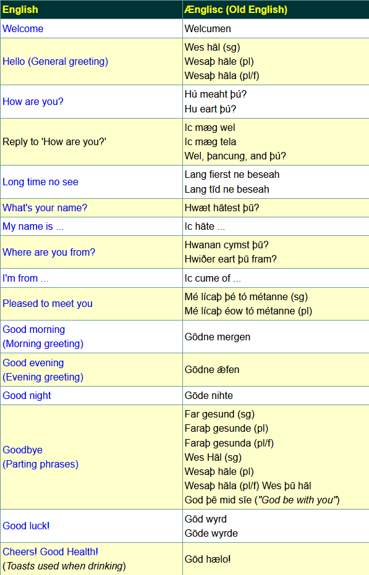Click the 'Gōdne mergen' translation text
Viewport: 369px width, 575px height.
(x=218, y=337)
